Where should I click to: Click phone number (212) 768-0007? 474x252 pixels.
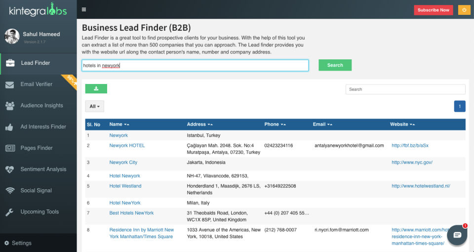coord(280,230)
